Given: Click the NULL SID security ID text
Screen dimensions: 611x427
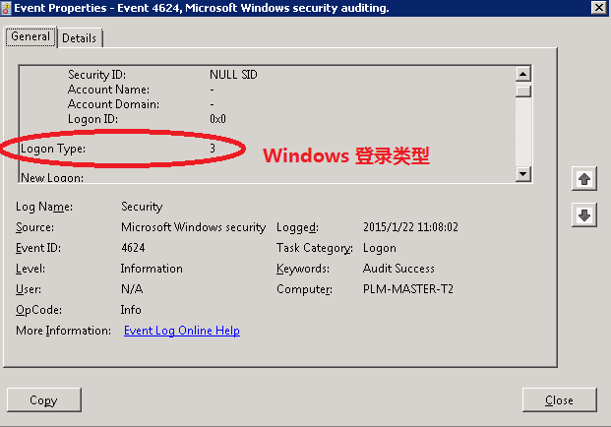Looking at the screenshot, I should (x=233, y=75).
